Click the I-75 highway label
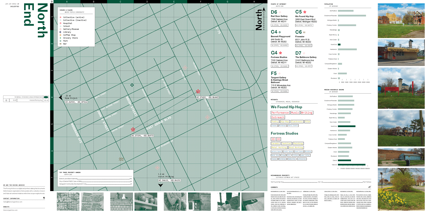The width and height of the screenshot is (428, 214). point(218,30)
